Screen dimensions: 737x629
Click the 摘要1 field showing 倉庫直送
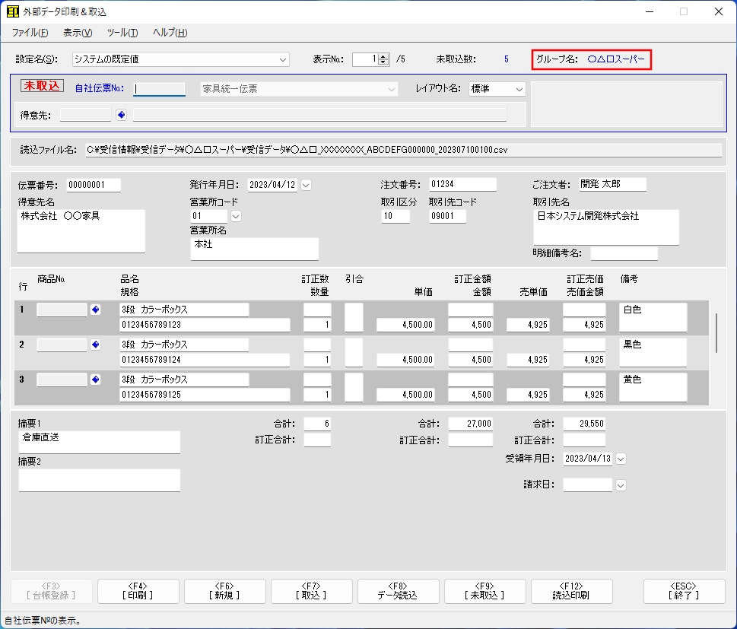(99, 443)
